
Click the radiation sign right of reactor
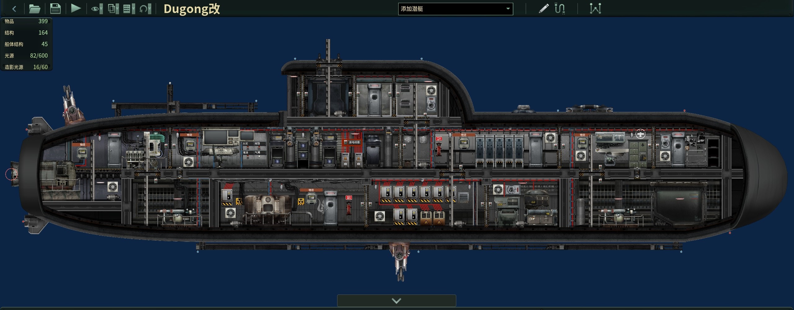pyautogui.click(x=301, y=201)
